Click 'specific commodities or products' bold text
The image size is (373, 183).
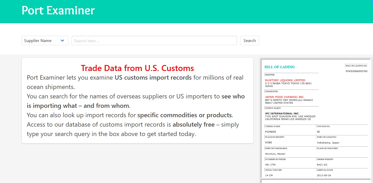pos(185,115)
